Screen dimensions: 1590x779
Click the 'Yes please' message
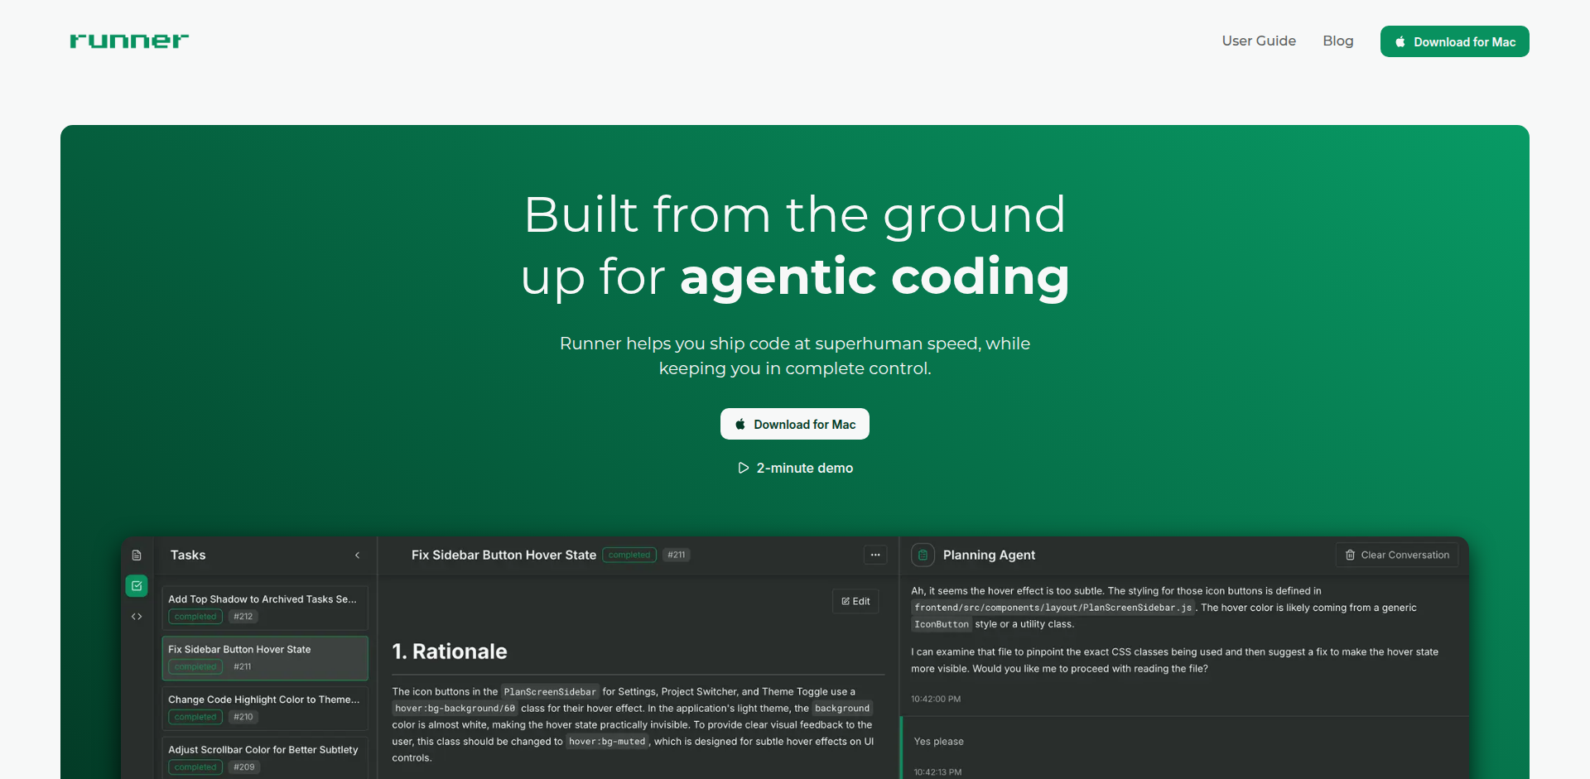(938, 742)
